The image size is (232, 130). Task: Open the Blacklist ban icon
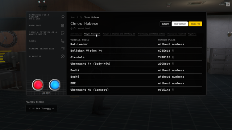(x=63, y=56)
